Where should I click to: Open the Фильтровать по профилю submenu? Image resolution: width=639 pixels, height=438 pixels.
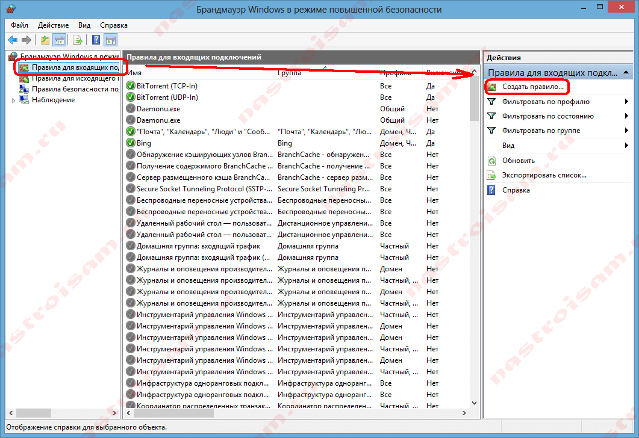point(626,102)
